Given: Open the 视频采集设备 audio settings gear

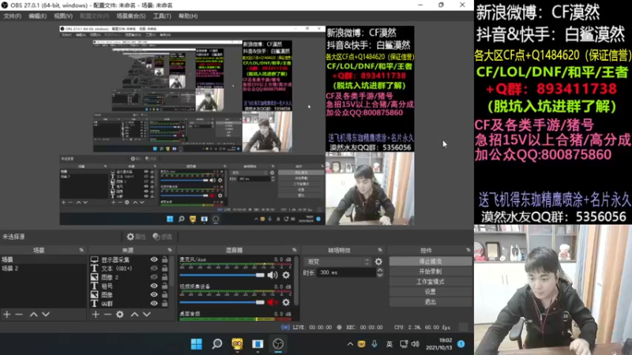Looking at the screenshot, I should click(286, 302).
